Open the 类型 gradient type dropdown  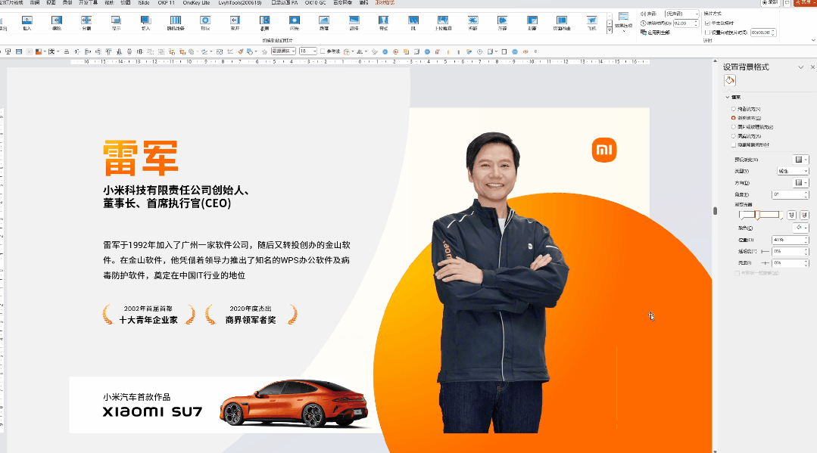coord(793,171)
